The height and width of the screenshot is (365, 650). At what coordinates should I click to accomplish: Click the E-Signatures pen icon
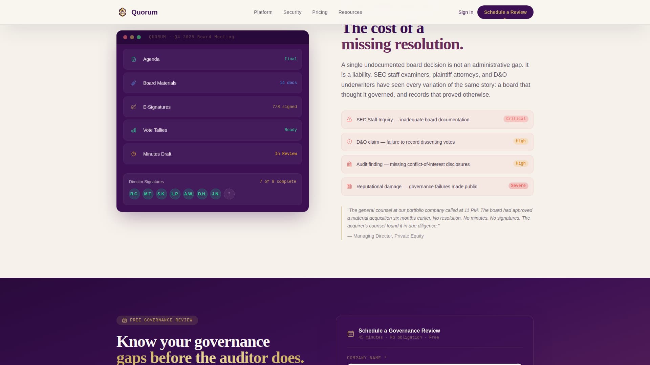point(133,107)
